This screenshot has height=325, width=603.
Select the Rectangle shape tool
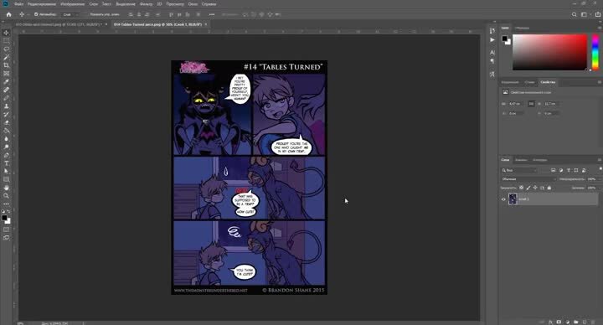(x=6, y=179)
